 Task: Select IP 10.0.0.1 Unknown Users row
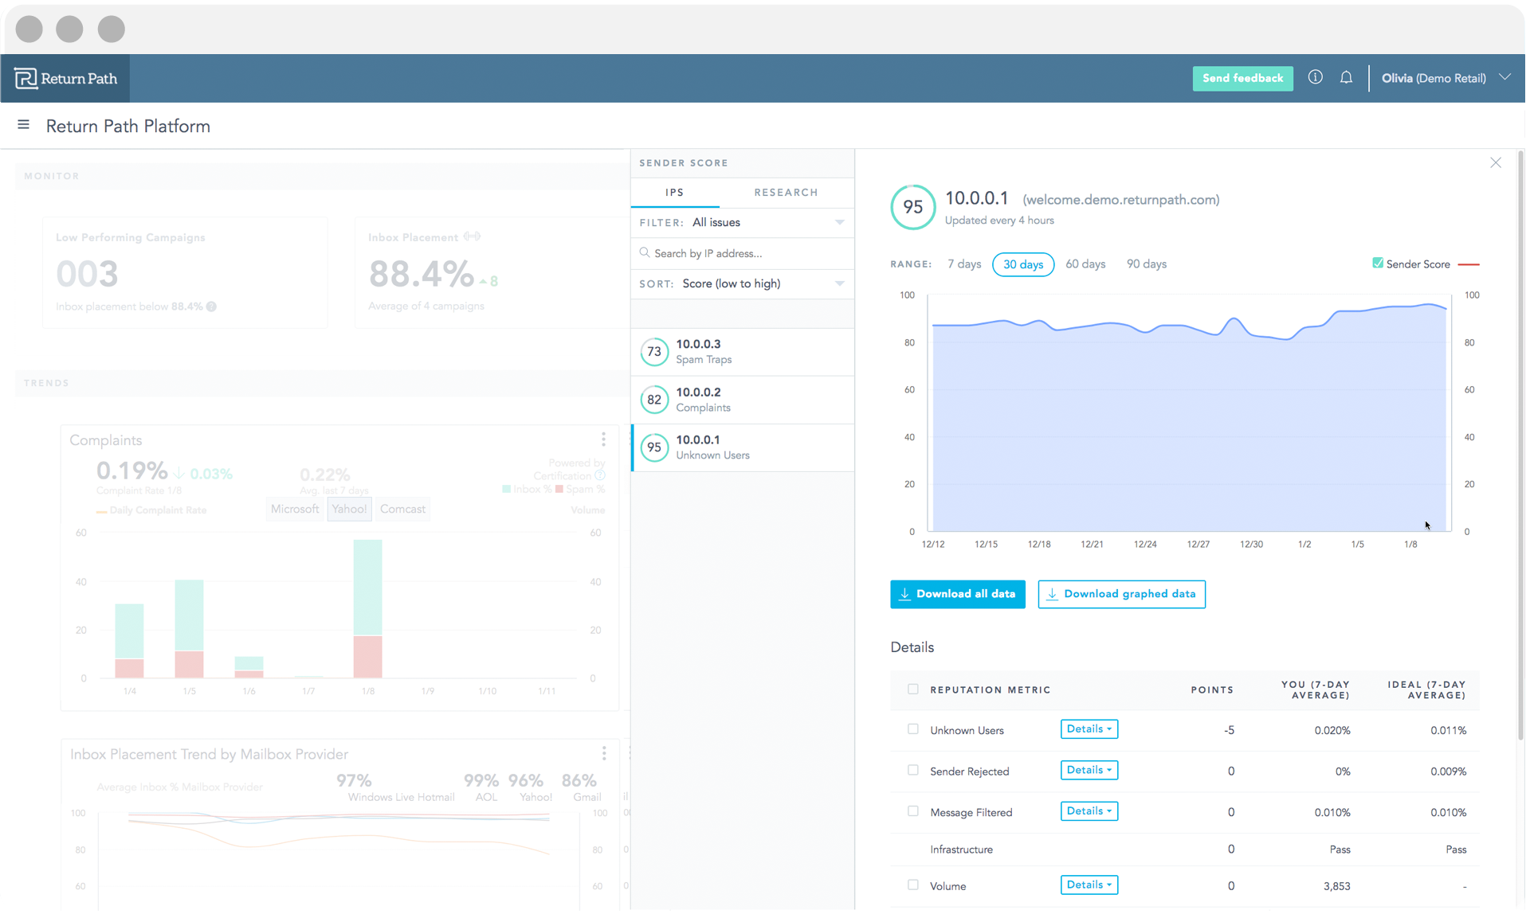pyautogui.click(x=742, y=447)
